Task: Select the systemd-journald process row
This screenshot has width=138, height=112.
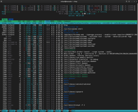Action: 69,39
